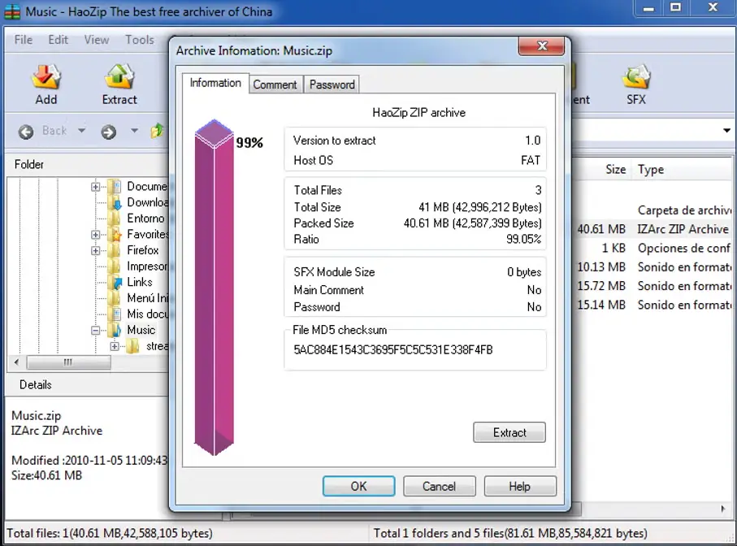Collapse the Music folder tree node
The width and height of the screenshot is (737, 546).
pyautogui.click(x=96, y=331)
